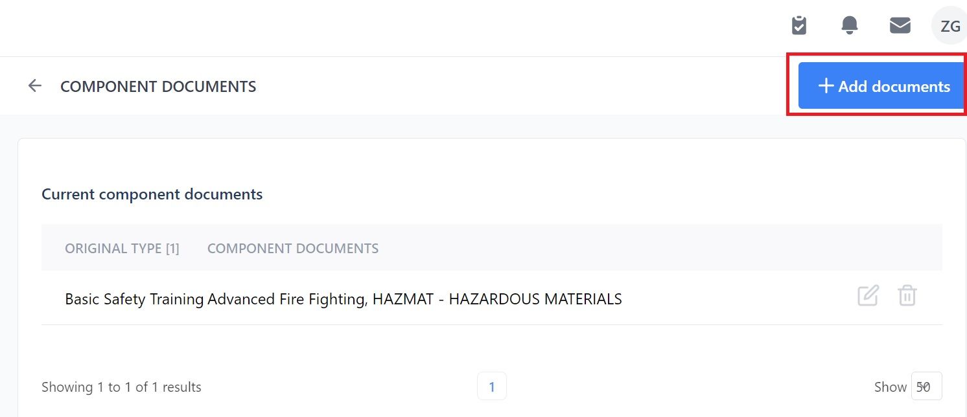Open the ZG user avatar menu
Screen dimensions: 967x417
[x=950, y=26]
